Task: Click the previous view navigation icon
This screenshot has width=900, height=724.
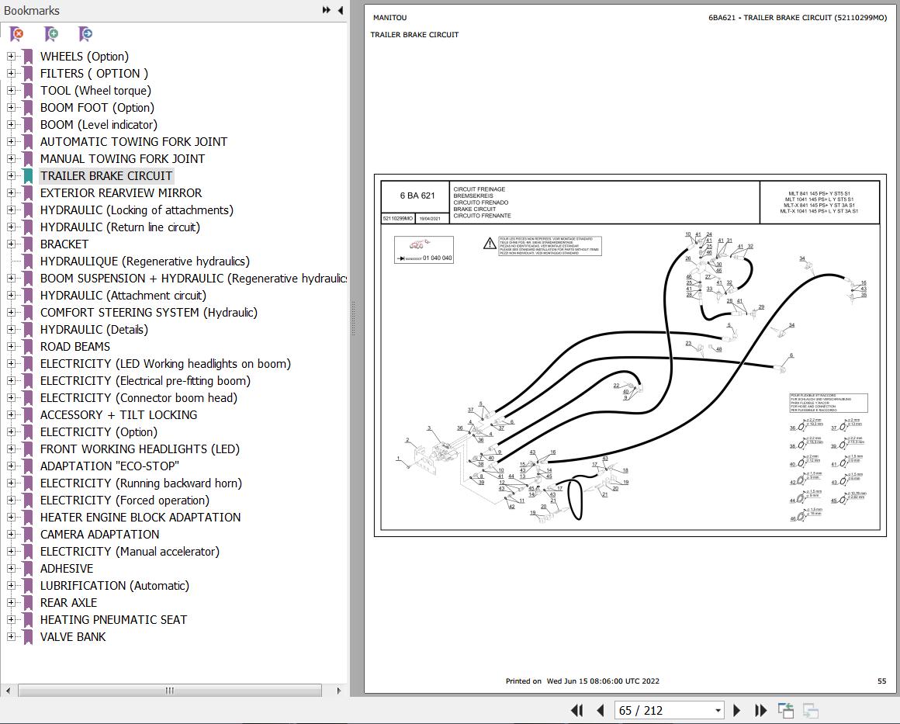Action: pos(786,710)
